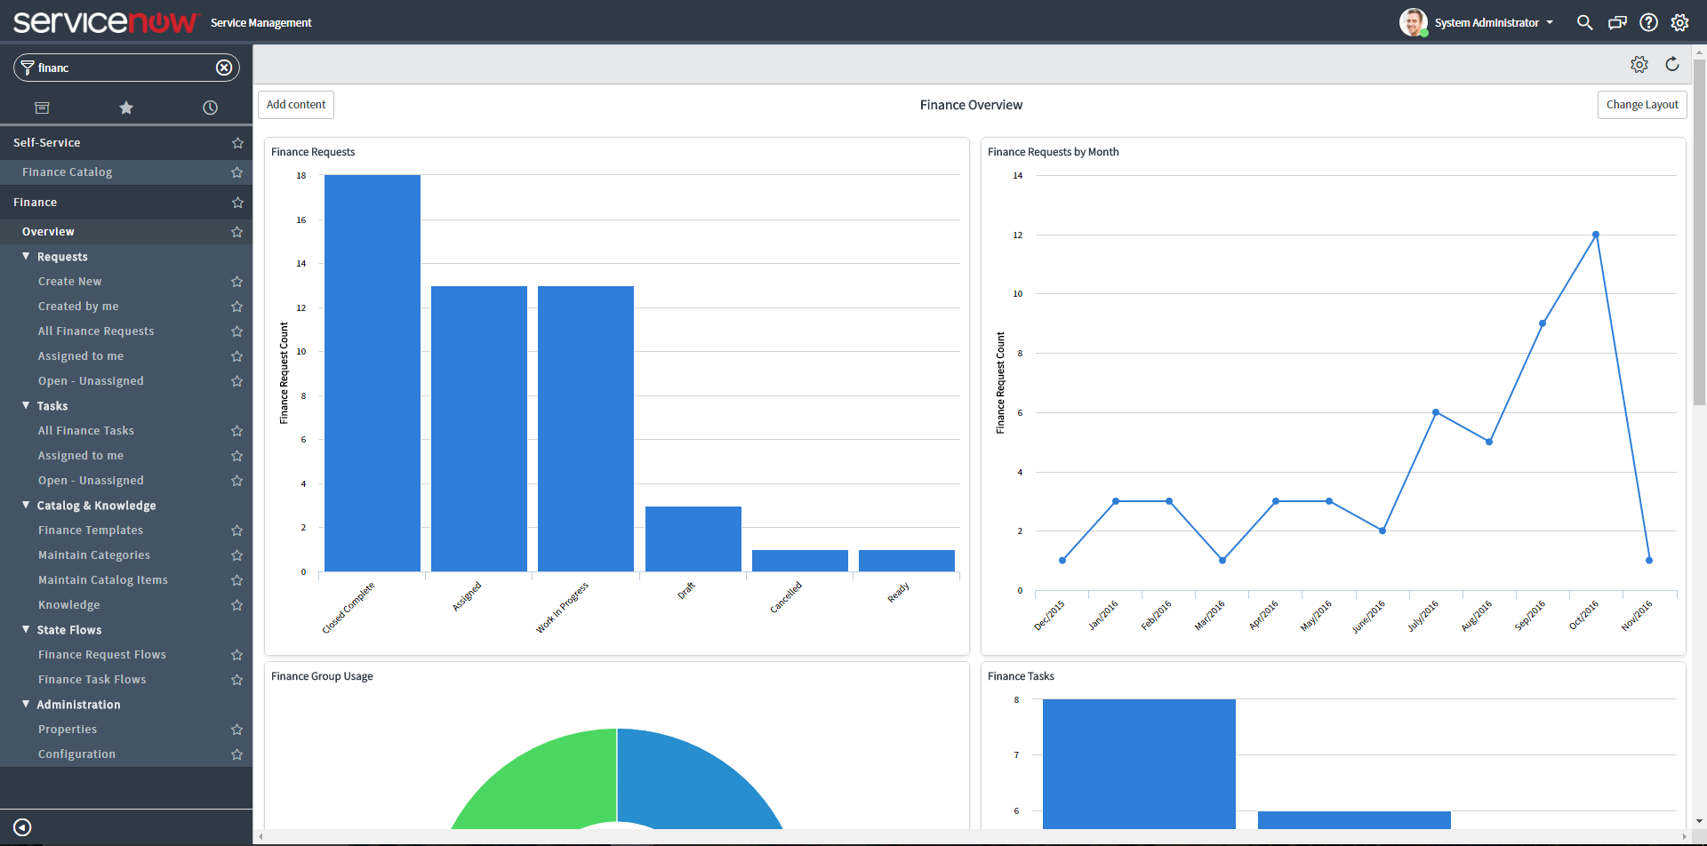Star Assigned to me under Tasks
This screenshot has height=846, width=1707.
[x=236, y=456]
